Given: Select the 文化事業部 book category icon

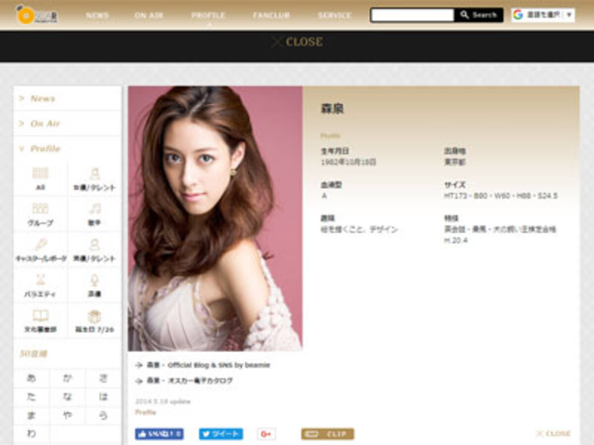Looking at the screenshot, I should (x=41, y=321).
